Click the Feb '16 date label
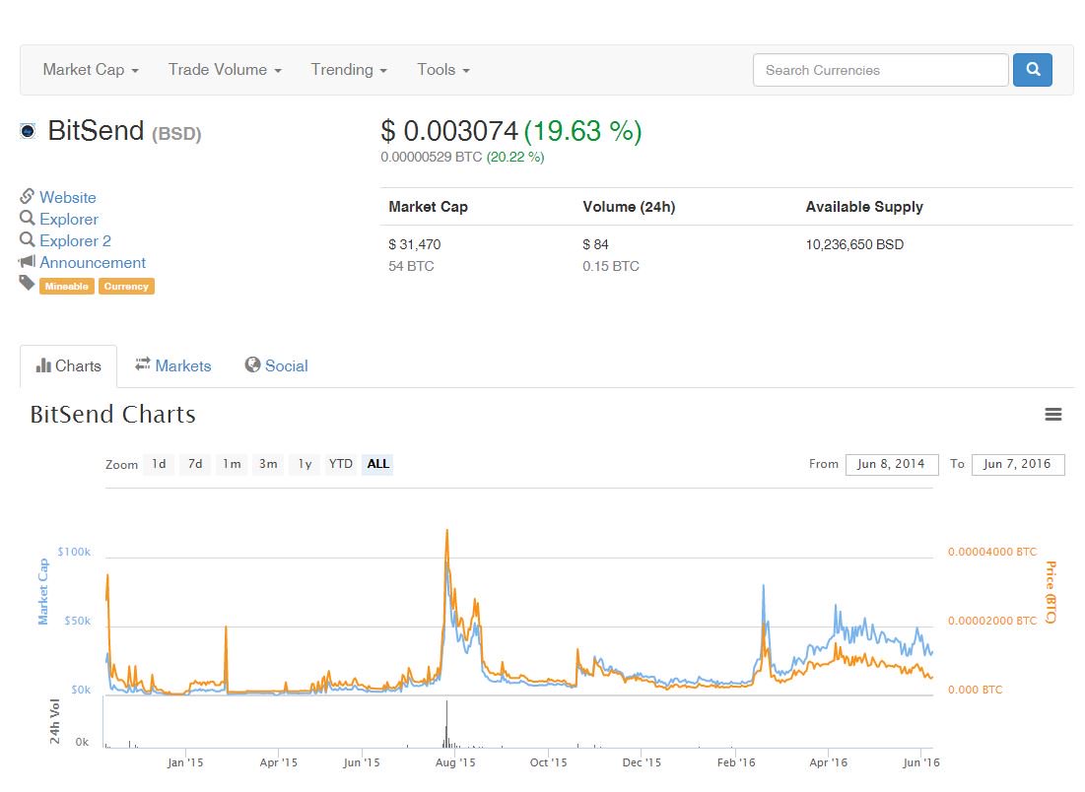Viewport: 1085px width, 792px height. point(736,762)
